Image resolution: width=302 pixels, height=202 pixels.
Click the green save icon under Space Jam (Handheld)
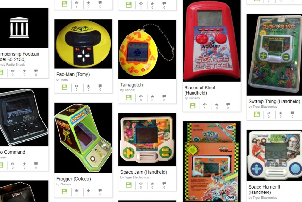[129, 185]
